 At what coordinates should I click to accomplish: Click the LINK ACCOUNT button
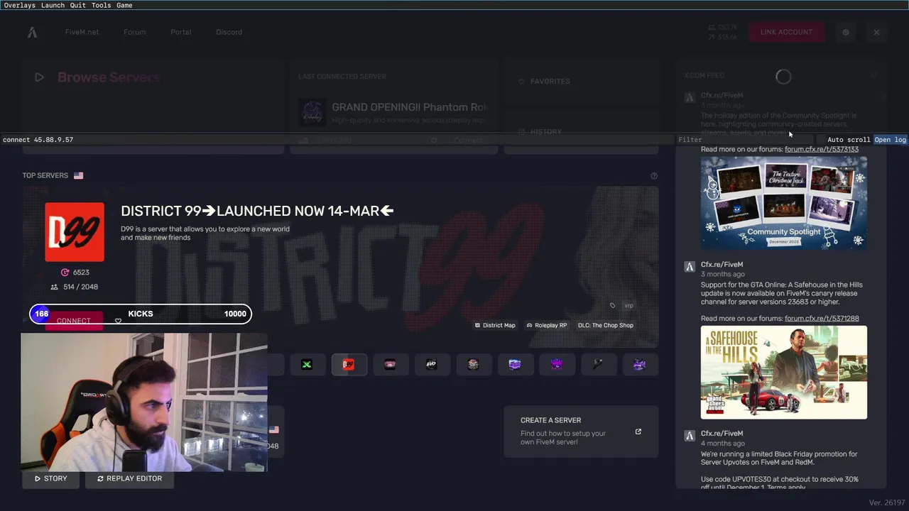click(x=786, y=32)
